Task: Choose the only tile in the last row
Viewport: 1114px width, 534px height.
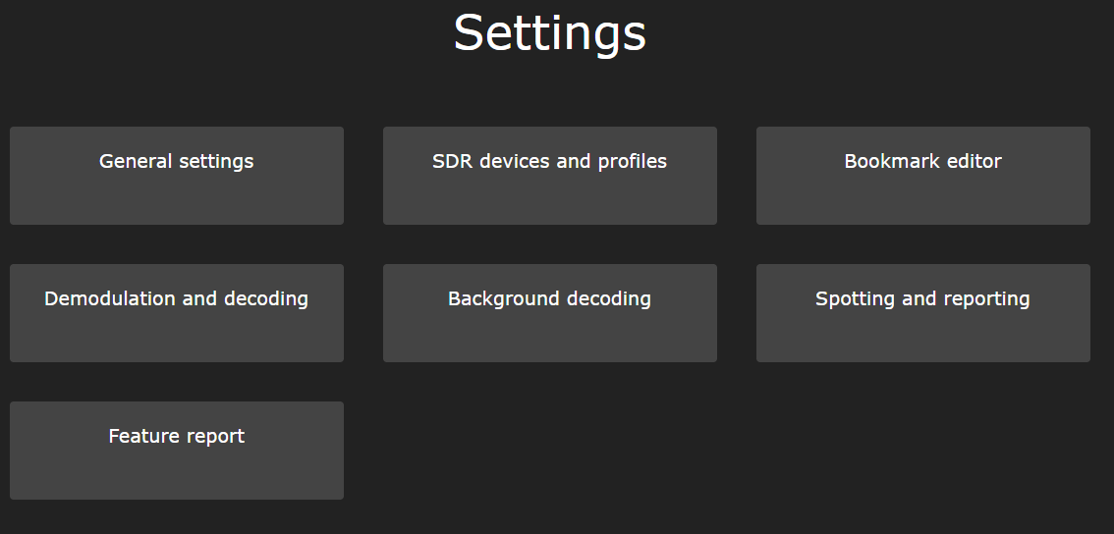Action: pos(176,451)
